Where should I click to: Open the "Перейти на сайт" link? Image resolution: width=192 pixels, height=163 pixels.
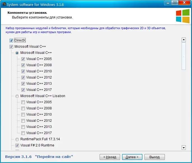click(x=54, y=157)
